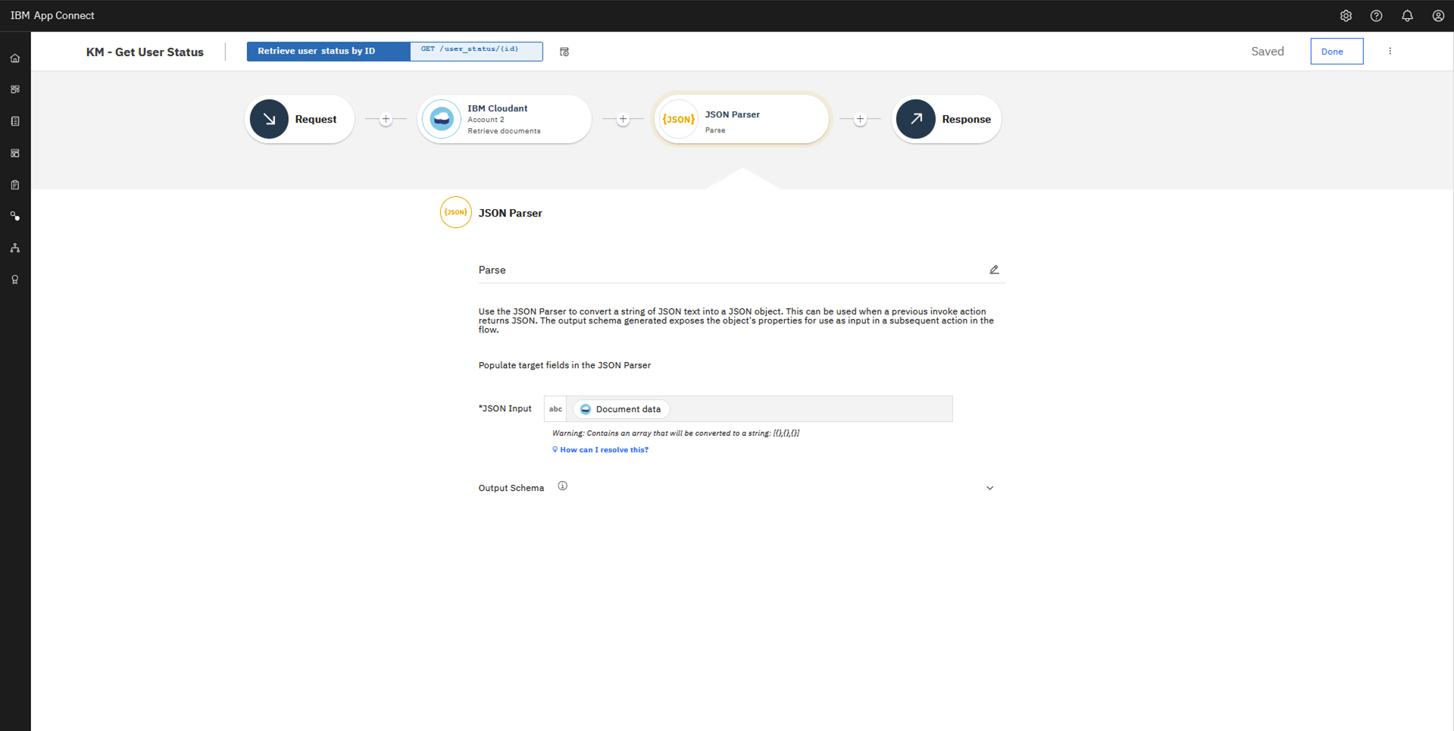Open the notebook icon in sidebar
The image size is (1454, 731).
pyautogui.click(x=15, y=121)
